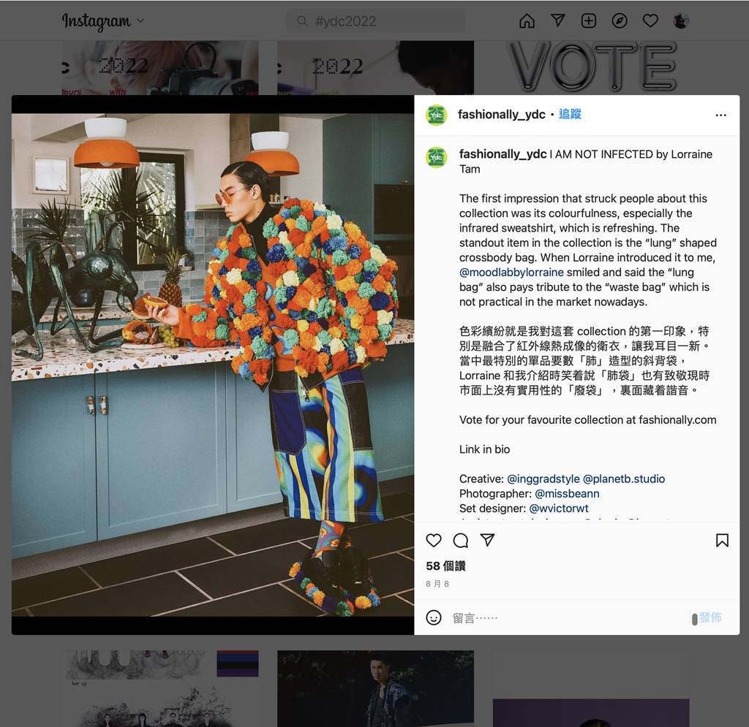Expand the Instagram logo dropdown arrow
Viewport: 749px width, 727px height.
140,21
